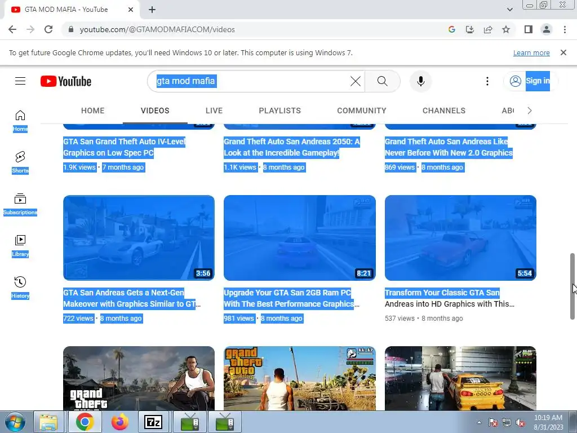Image resolution: width=577 pixels, height=433 pixels.
Task: Open the Chrome profile avatar
Action: [x=547, y=29]
